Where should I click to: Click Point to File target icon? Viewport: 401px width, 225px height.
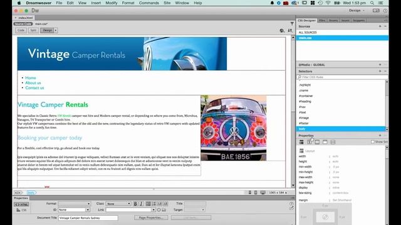click(159, 210)
